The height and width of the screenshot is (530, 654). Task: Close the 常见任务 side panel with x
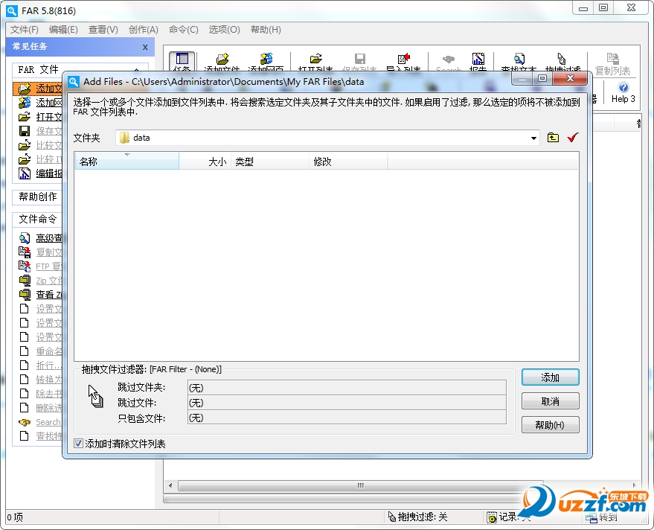click(145, 47)
